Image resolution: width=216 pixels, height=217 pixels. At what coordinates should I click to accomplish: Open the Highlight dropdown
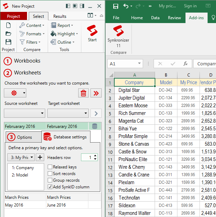[x=64, y=34]
